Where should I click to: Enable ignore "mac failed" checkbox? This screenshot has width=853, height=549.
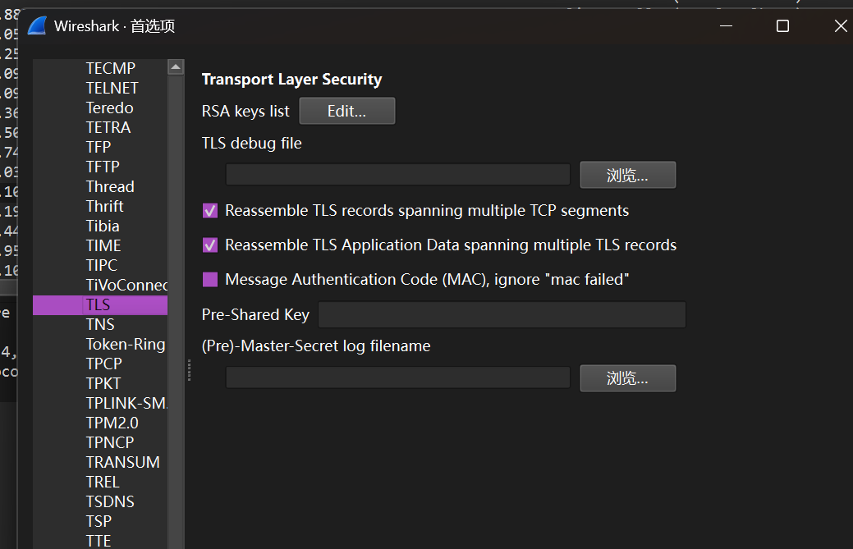pyautogui.click(x=210, y=280)
